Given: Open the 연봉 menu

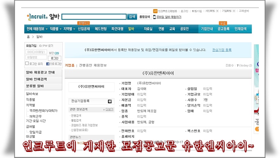Looking at the screenshot, I should point(161,29).
